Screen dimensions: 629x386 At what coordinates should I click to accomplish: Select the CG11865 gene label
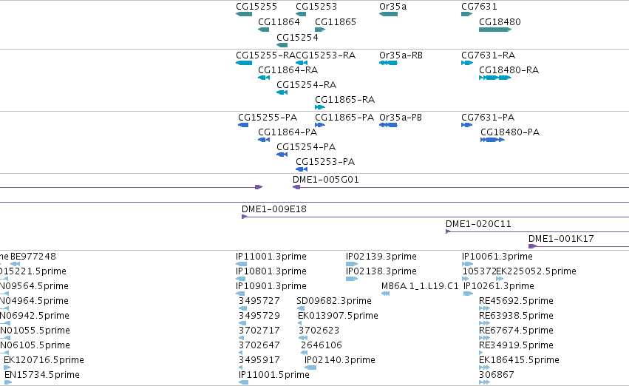[x=336, y=21]
